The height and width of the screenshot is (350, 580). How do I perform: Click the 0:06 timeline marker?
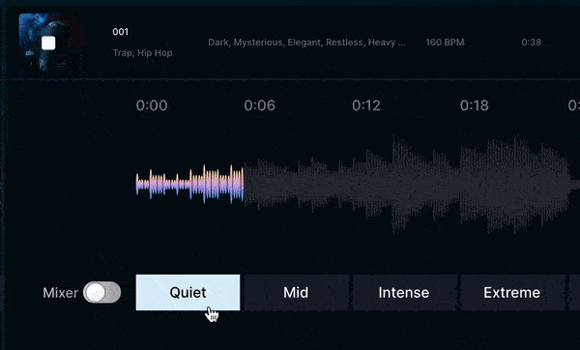(260, 105)
